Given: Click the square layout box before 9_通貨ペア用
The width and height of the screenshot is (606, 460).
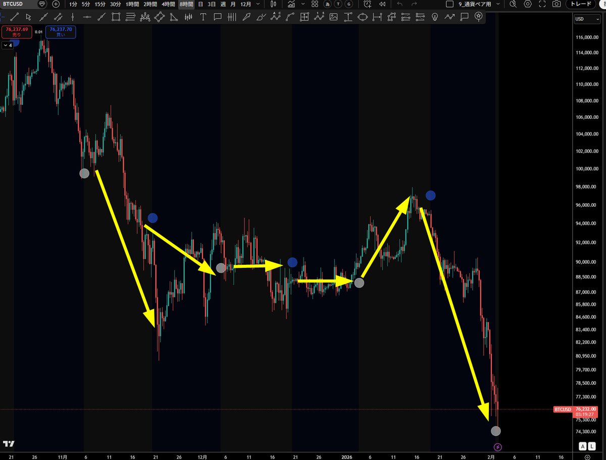Looking at the screenshot, I should [x=449, y=4].
